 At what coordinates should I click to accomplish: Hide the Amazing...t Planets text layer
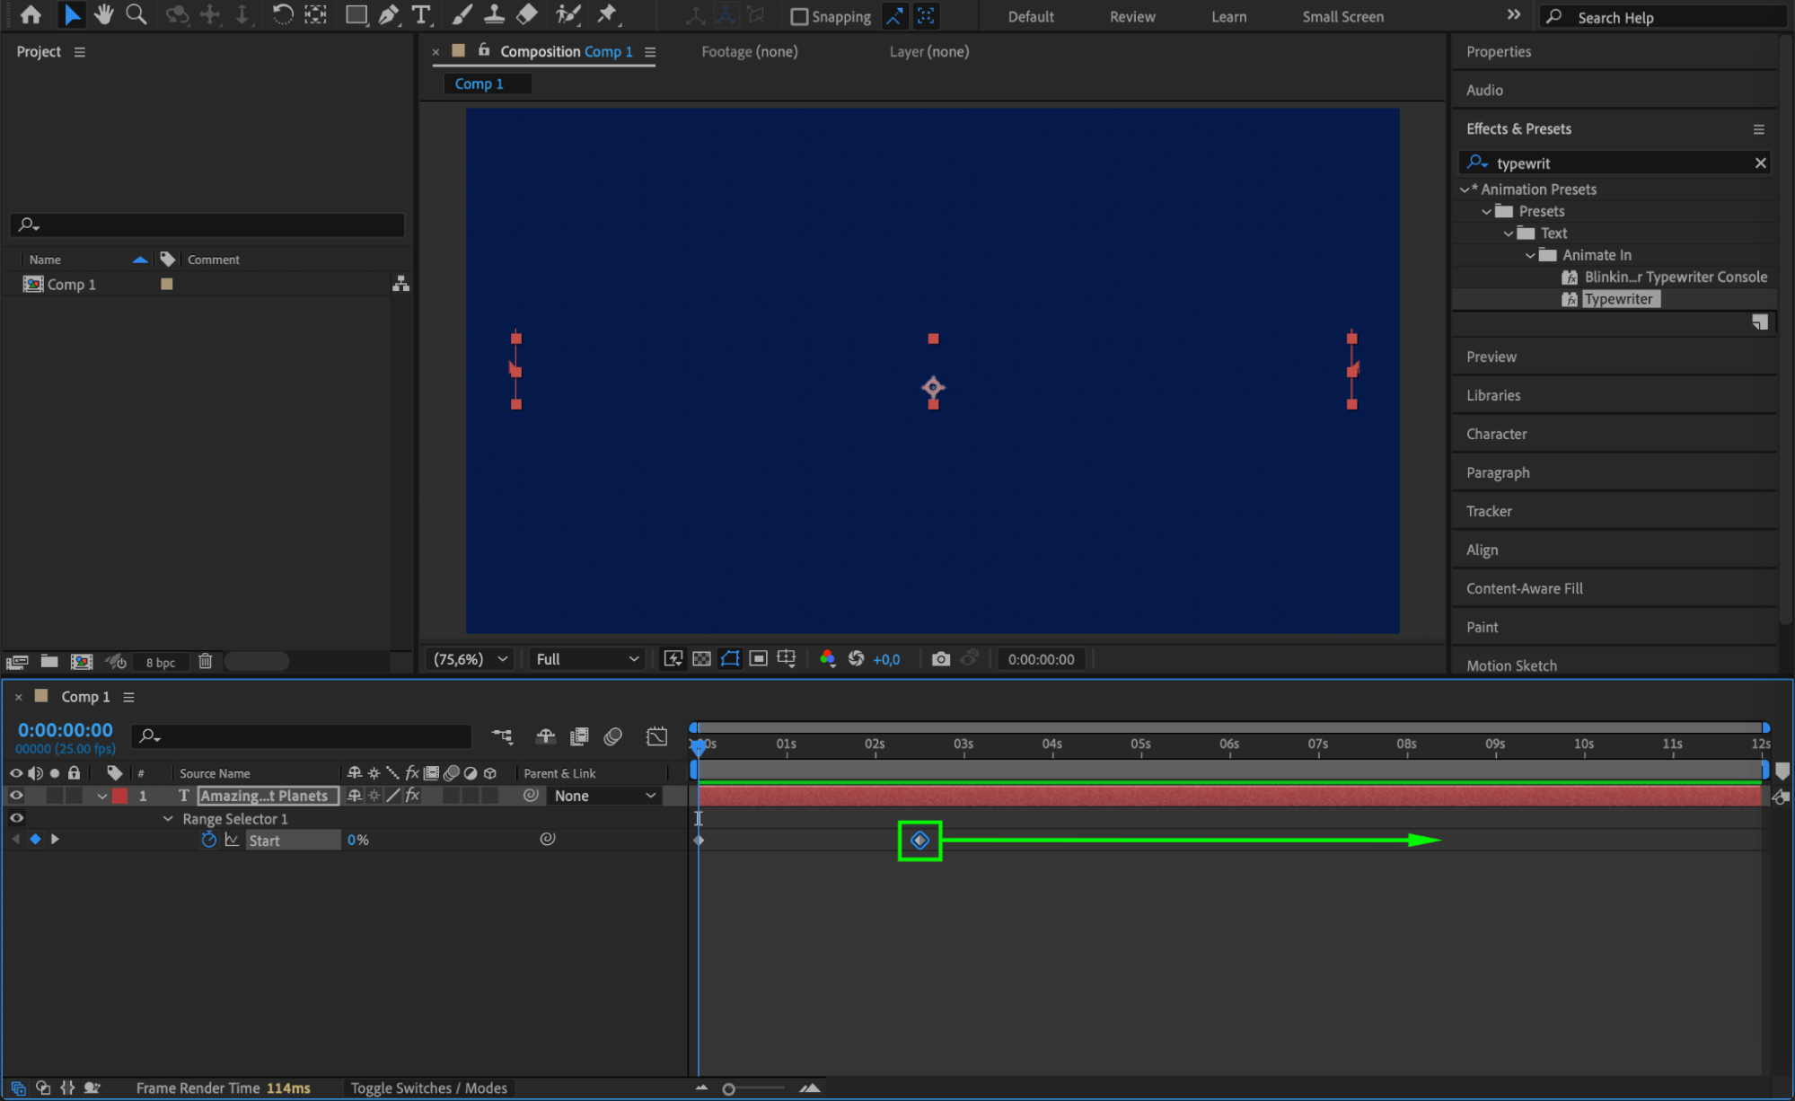pos(16,796)
